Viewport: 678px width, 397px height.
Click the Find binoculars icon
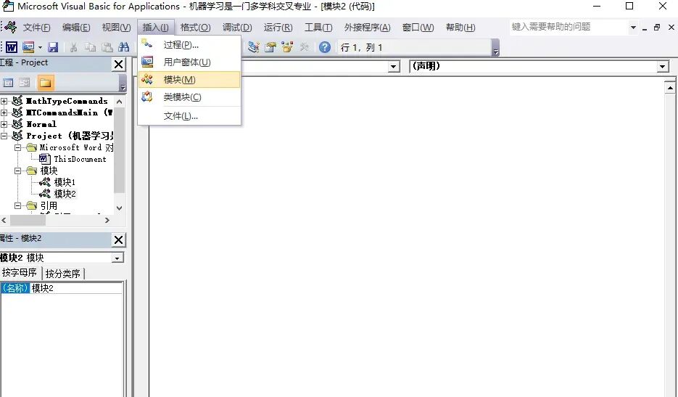pos(124,47)
